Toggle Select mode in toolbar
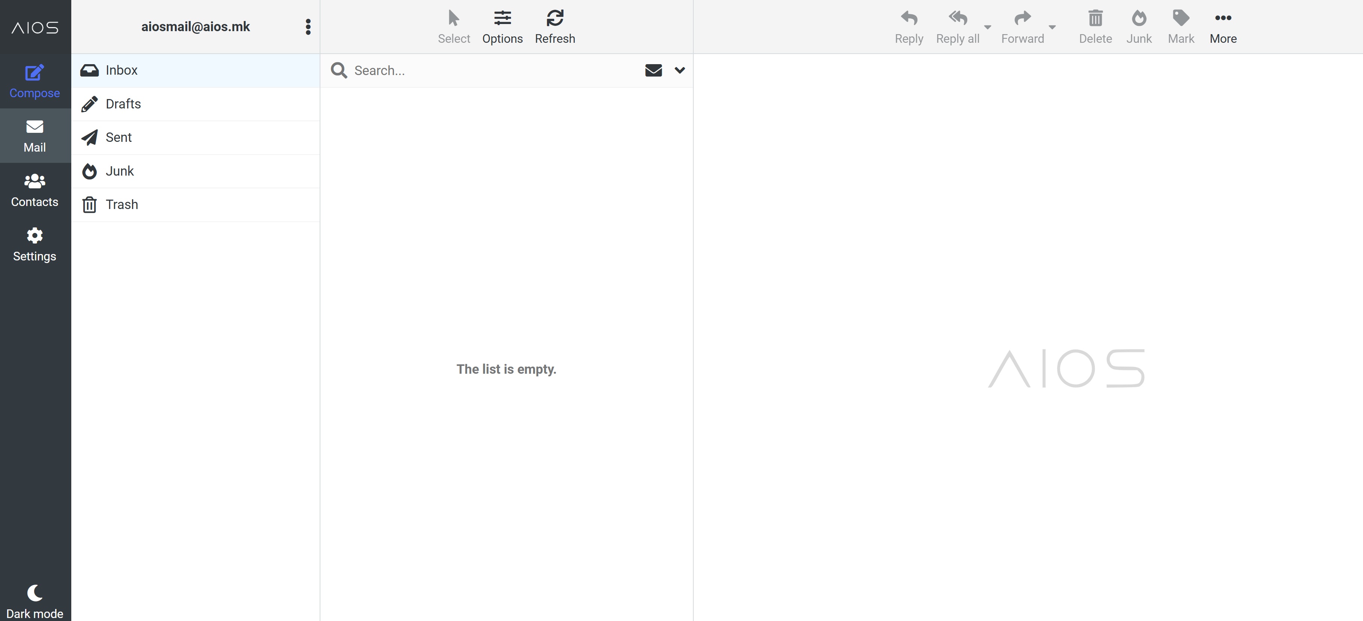Screen dimensions: 1363x621 tap(454, 27)
